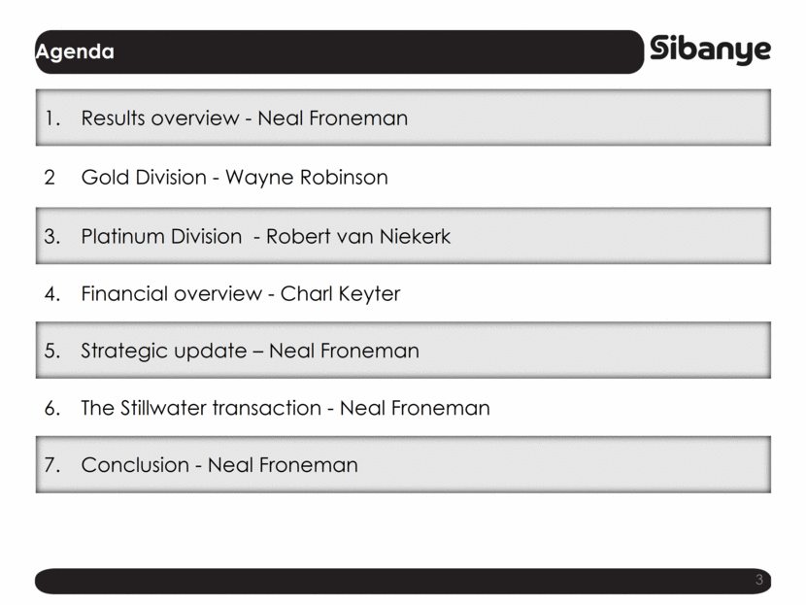The height and width of the screenshot is (605, 806).
Task: Select list number 4 beside Financial overview
Action: tap(52, 293)
